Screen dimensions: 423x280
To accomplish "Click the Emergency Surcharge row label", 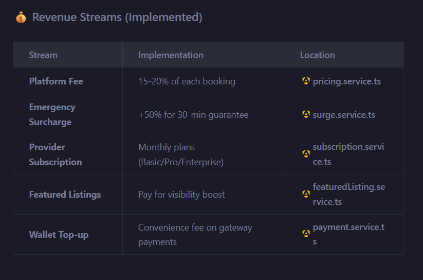I will tap(52, 114).
